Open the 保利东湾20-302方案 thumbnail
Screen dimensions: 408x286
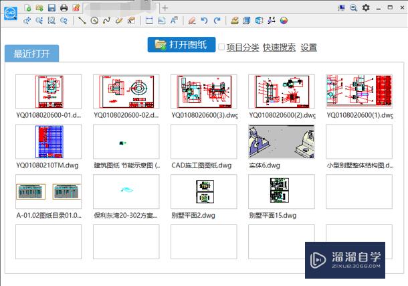126,192
